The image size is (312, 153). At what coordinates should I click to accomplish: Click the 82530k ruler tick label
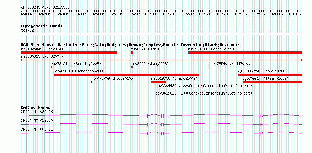152,14
